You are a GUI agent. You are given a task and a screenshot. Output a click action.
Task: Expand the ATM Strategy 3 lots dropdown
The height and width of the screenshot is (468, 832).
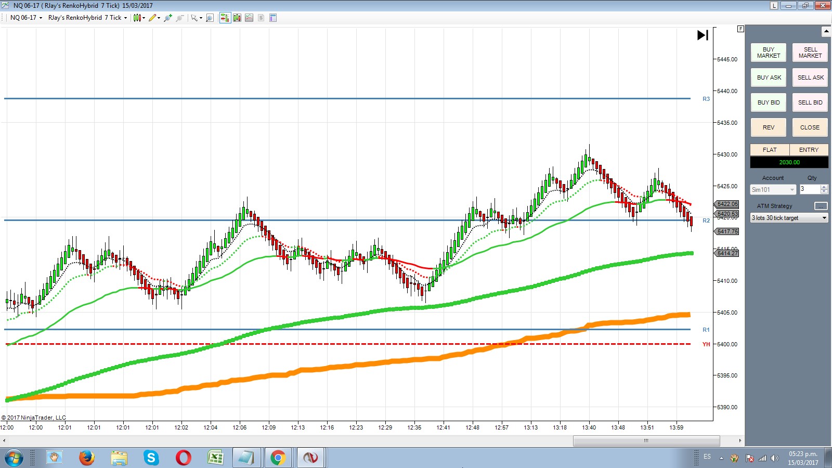789,218
